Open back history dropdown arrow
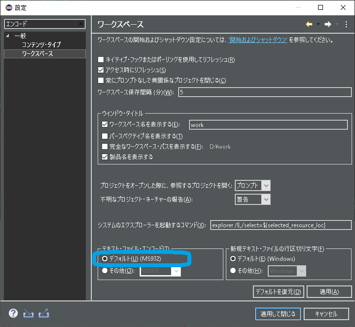 (x=318, y=24)
